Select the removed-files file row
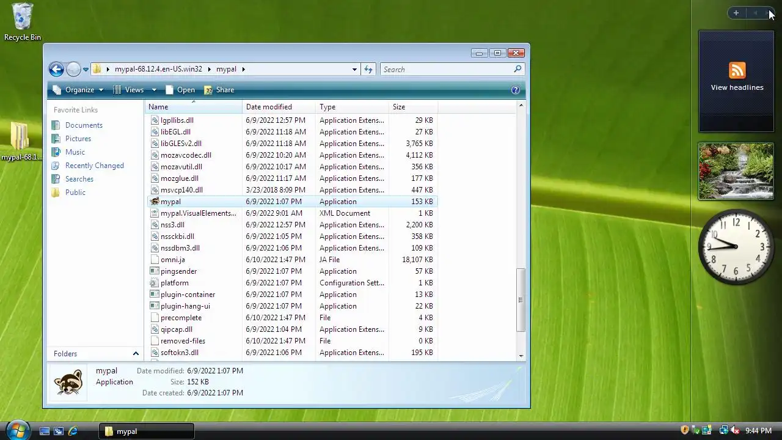 [293, 341]
